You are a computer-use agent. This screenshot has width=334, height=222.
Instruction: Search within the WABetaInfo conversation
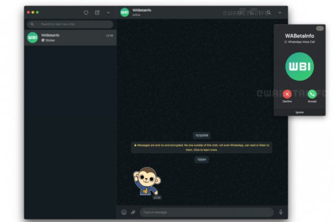point(268,12)
